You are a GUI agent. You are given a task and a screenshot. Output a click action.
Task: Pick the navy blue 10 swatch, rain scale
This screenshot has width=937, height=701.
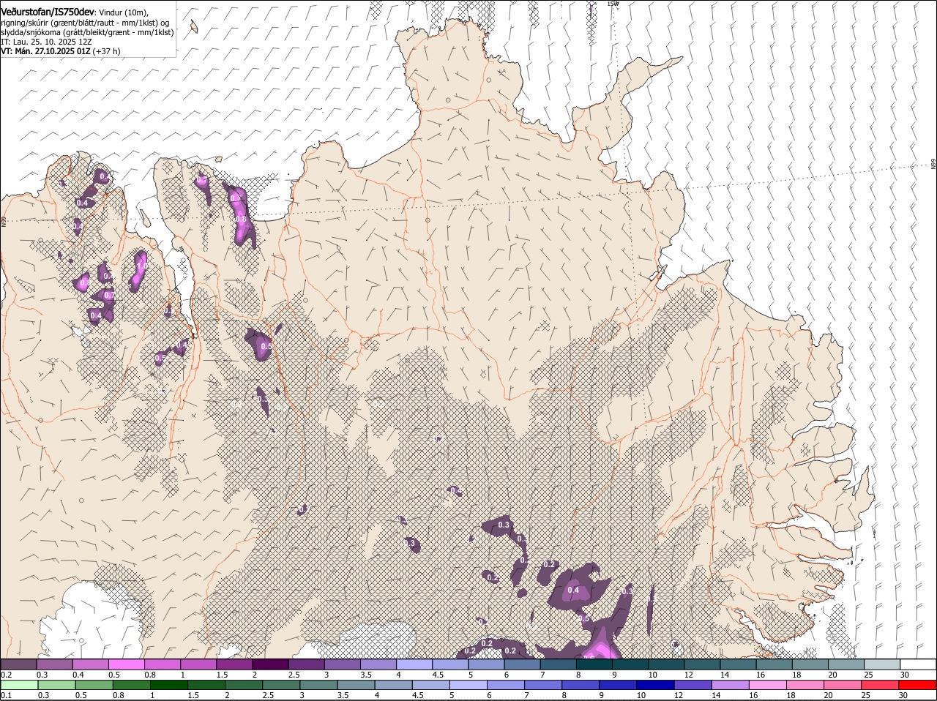(655, 685)
